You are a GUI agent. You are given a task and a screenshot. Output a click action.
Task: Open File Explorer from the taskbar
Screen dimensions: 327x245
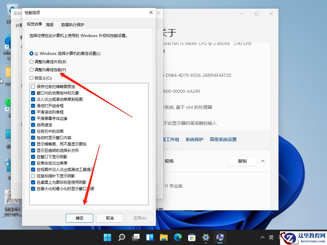[x=164, y=237]
